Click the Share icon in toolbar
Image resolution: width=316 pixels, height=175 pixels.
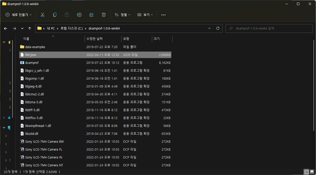[91, 15]
